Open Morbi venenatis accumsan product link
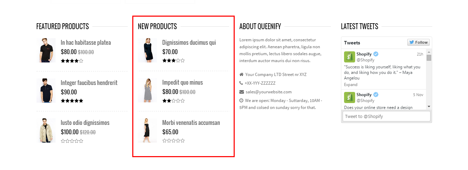Screen dimensions: 468x170 [191, 123]
